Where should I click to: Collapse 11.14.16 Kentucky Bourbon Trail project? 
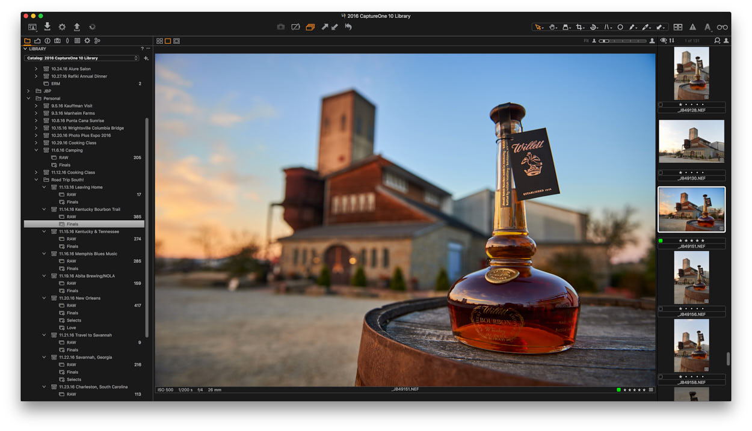point(44,209)
